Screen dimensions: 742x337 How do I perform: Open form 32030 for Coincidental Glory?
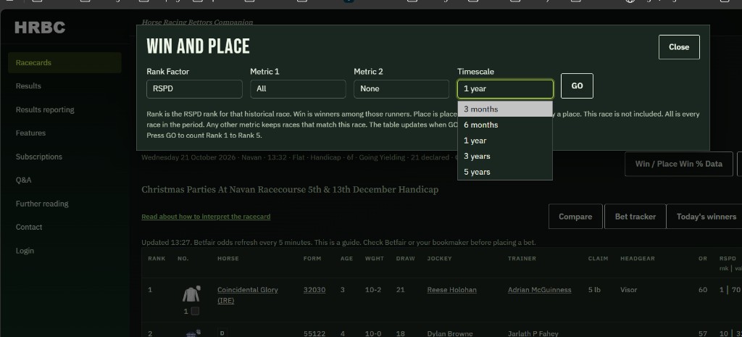point(314,290)
